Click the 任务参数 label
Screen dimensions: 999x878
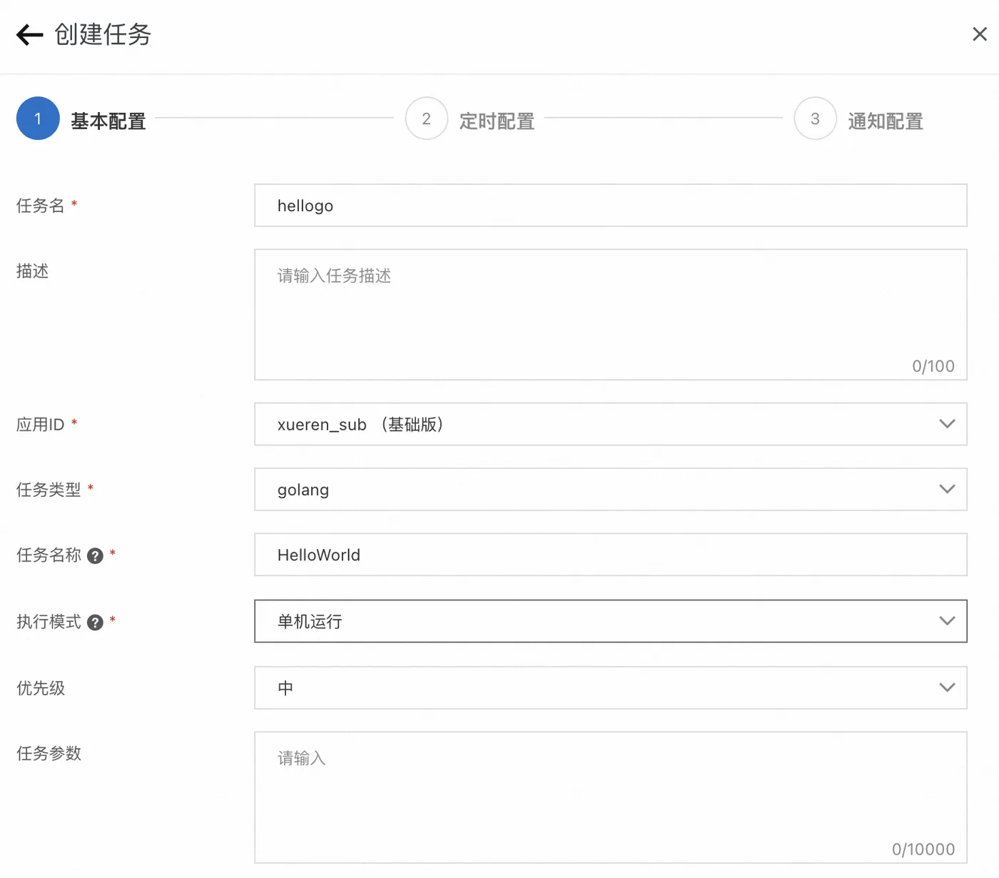(x=49, y=753)
